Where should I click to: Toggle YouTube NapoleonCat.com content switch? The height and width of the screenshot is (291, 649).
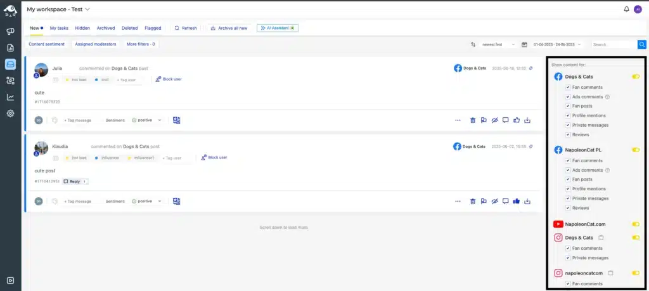click(636, 224)
